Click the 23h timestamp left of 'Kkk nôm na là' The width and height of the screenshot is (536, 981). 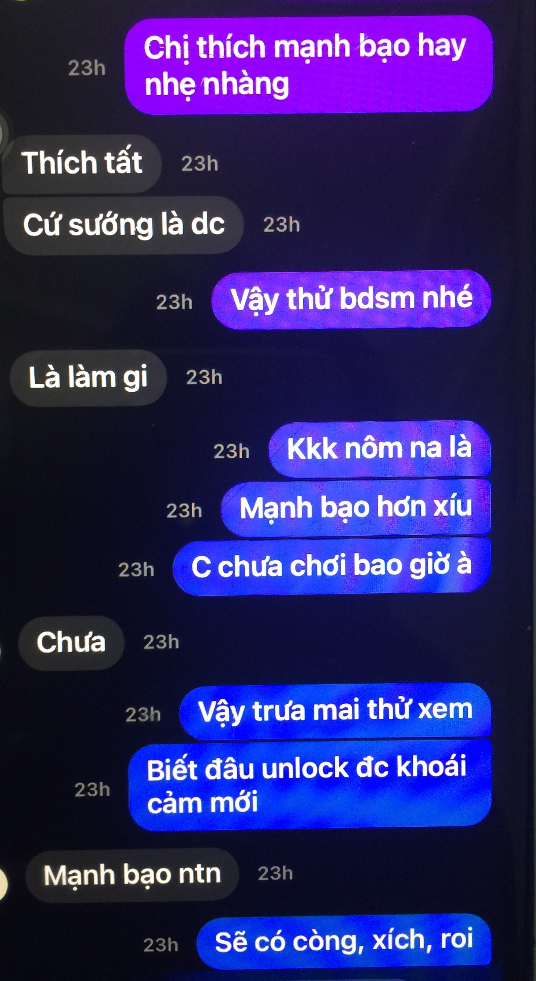tap(231, 451)
